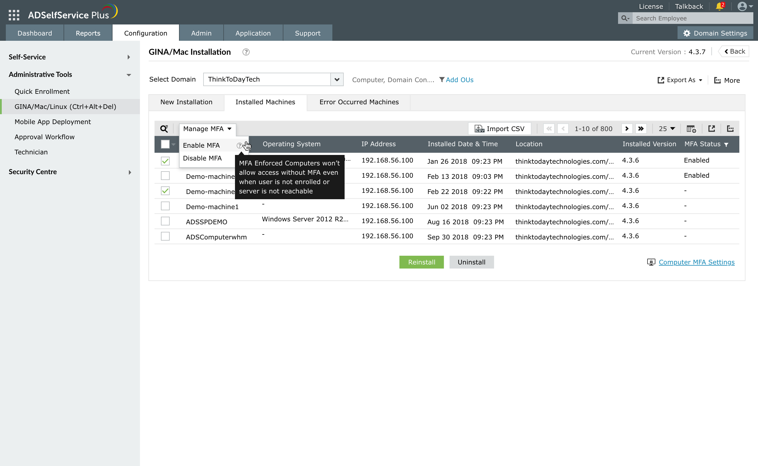
Task: Uncheck the ADSSPDEMO row checkbox
Action: pos(165,221)
